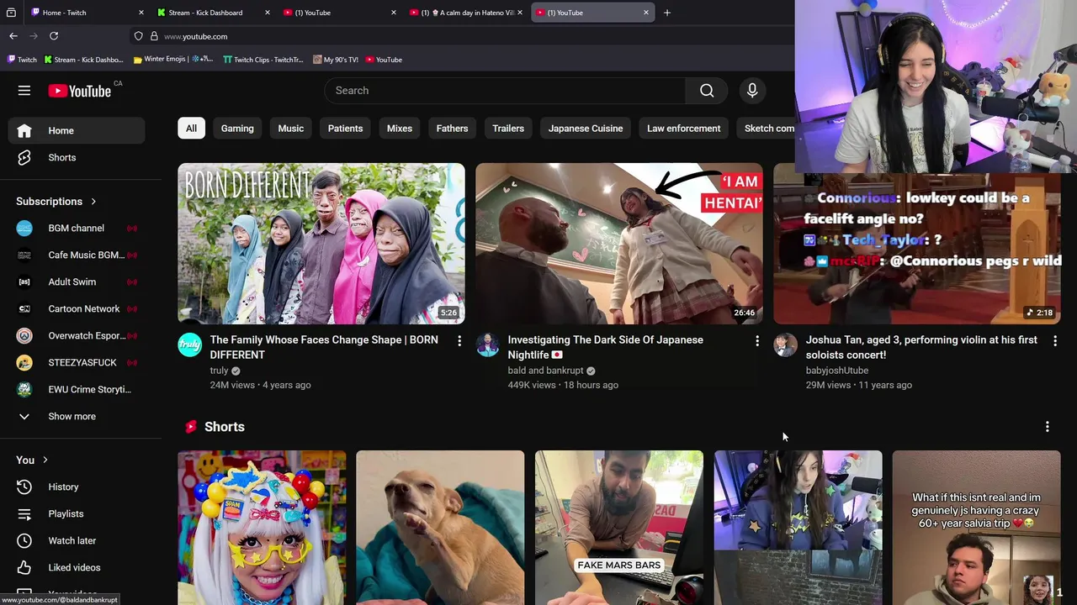Close the active YouTube browser tab
Viewport: 1077px width, 605px height.
tap(646, 13)
